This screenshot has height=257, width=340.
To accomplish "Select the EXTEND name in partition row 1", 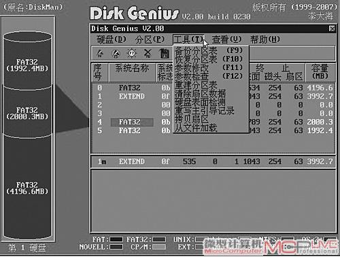I will 132,97.
